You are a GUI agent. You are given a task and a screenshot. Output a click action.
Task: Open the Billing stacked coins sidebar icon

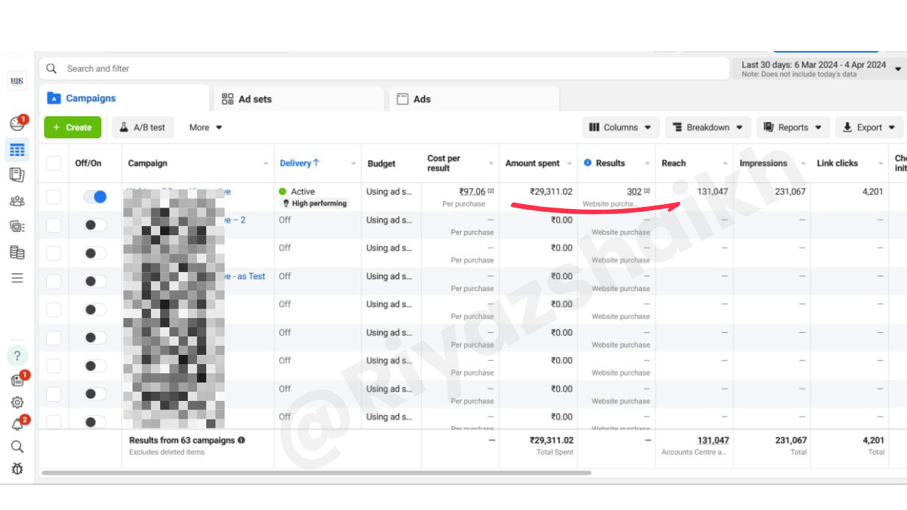[x=17, y=252]
